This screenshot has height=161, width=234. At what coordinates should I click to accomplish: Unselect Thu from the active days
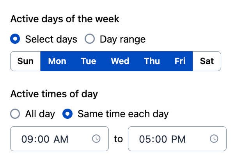pos(152,61)
